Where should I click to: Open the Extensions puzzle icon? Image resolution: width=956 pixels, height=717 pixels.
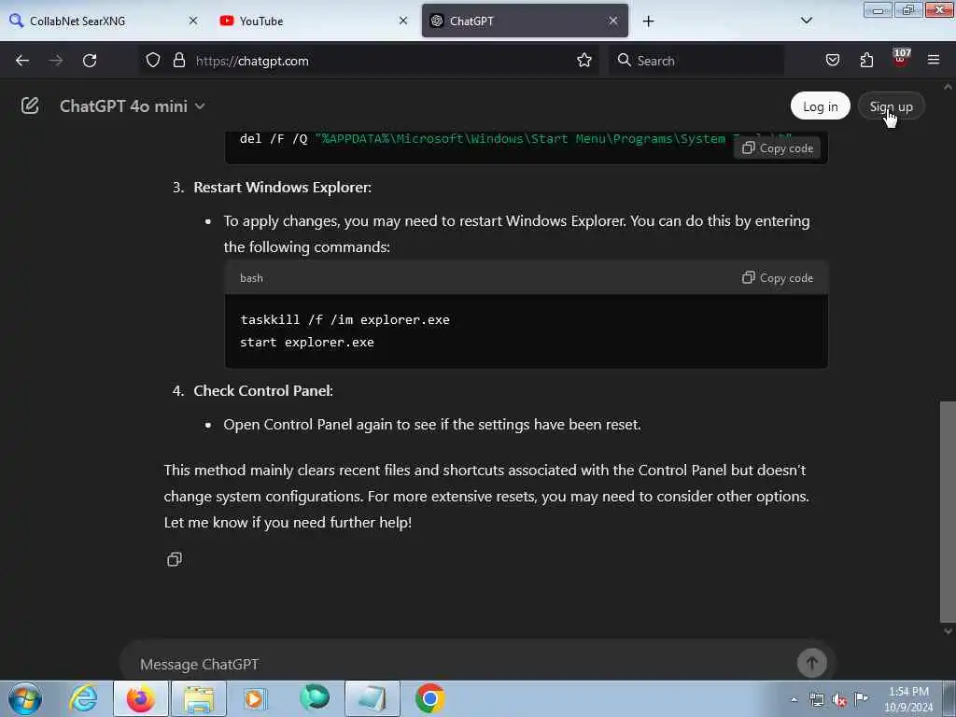866,61
